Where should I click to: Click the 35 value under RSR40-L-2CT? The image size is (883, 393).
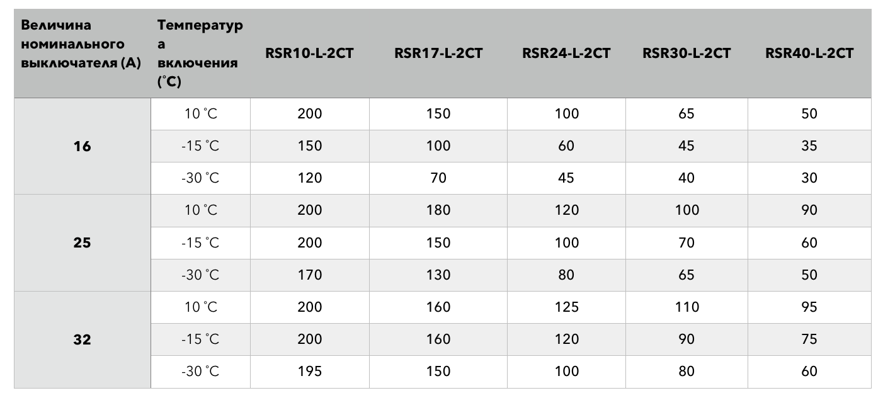pyautogui.click(x=809, y=146)
